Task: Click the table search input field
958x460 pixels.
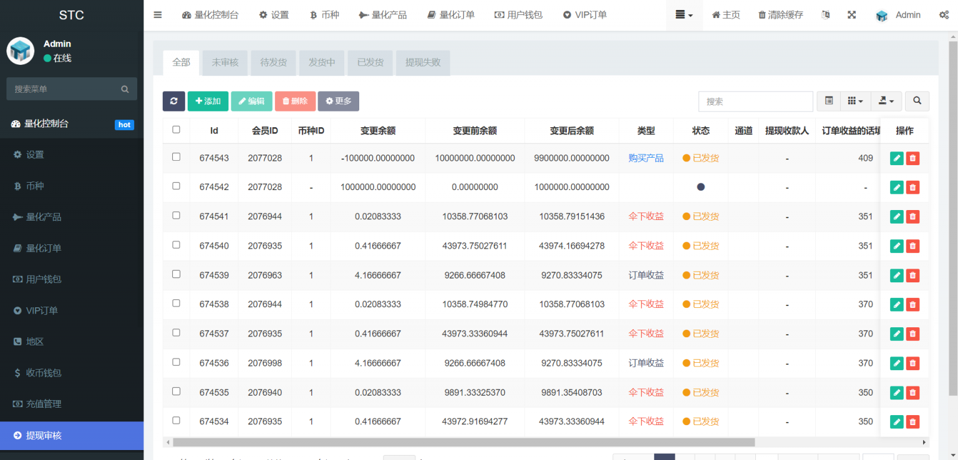Action: (x=756, y=101)
